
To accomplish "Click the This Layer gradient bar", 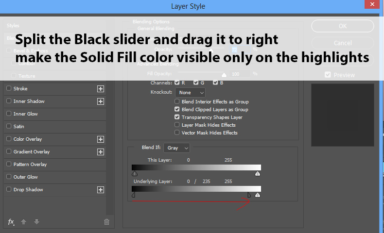I will (x=196, y=167).
